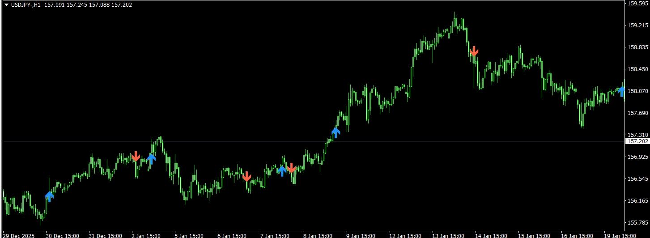Click the 156.545 price scale label
This screenshot has width=650, height=238.
(638, 179)
